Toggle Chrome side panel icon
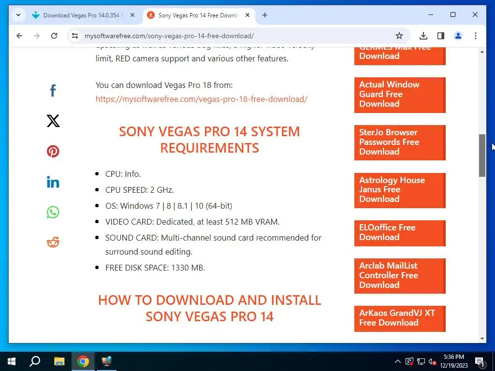 click(441, 36)
